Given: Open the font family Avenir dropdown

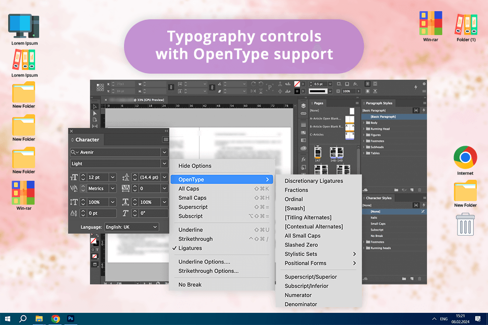Looking at the screenshot, I should point(164,152).
